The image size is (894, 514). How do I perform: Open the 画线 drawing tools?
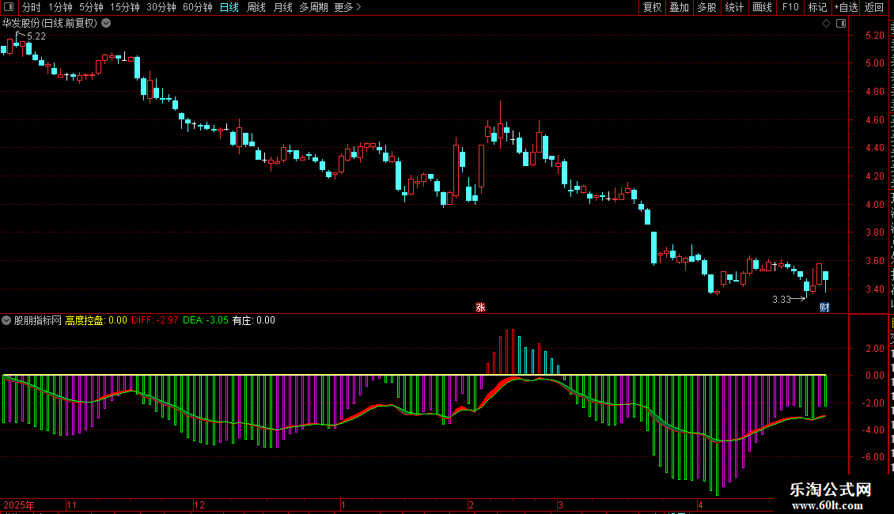click(x=762, y=7)
